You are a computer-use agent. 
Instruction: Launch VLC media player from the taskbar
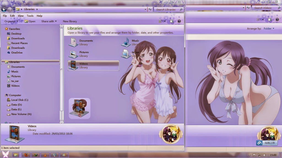coord(45,155)
